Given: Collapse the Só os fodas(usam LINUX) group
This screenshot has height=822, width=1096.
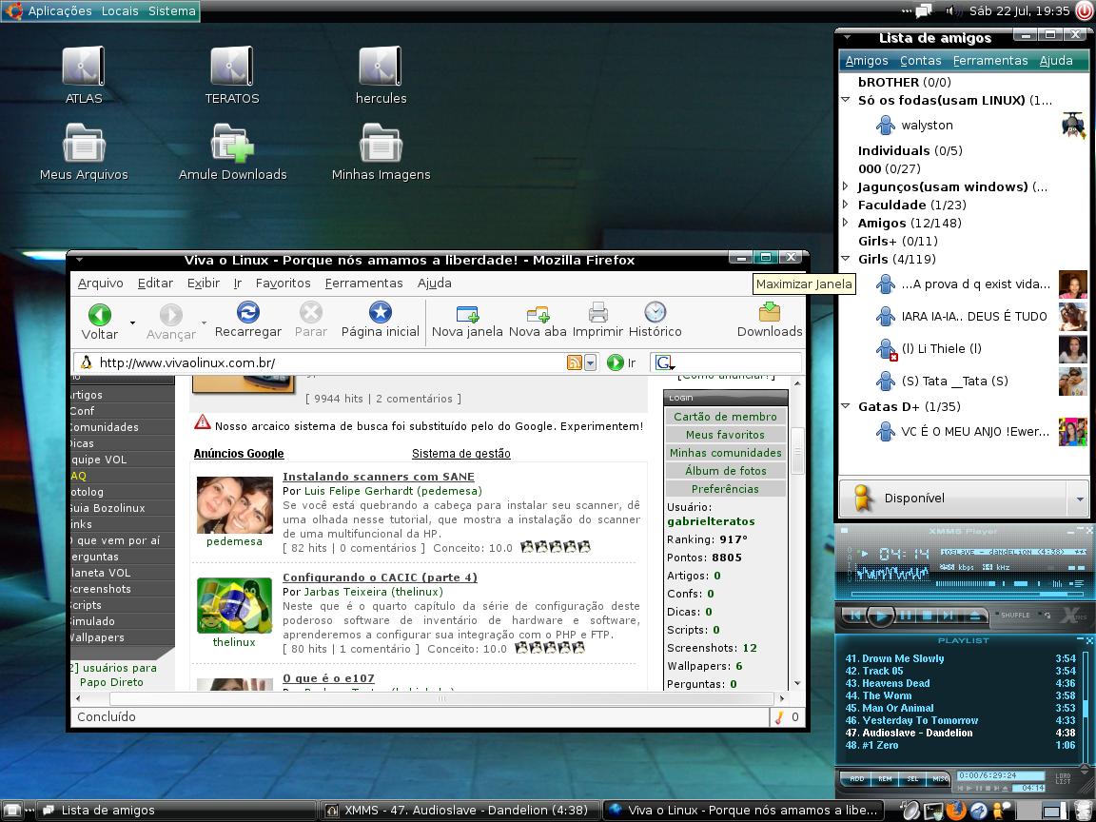Looking at the screenshot, I should 846,100.
